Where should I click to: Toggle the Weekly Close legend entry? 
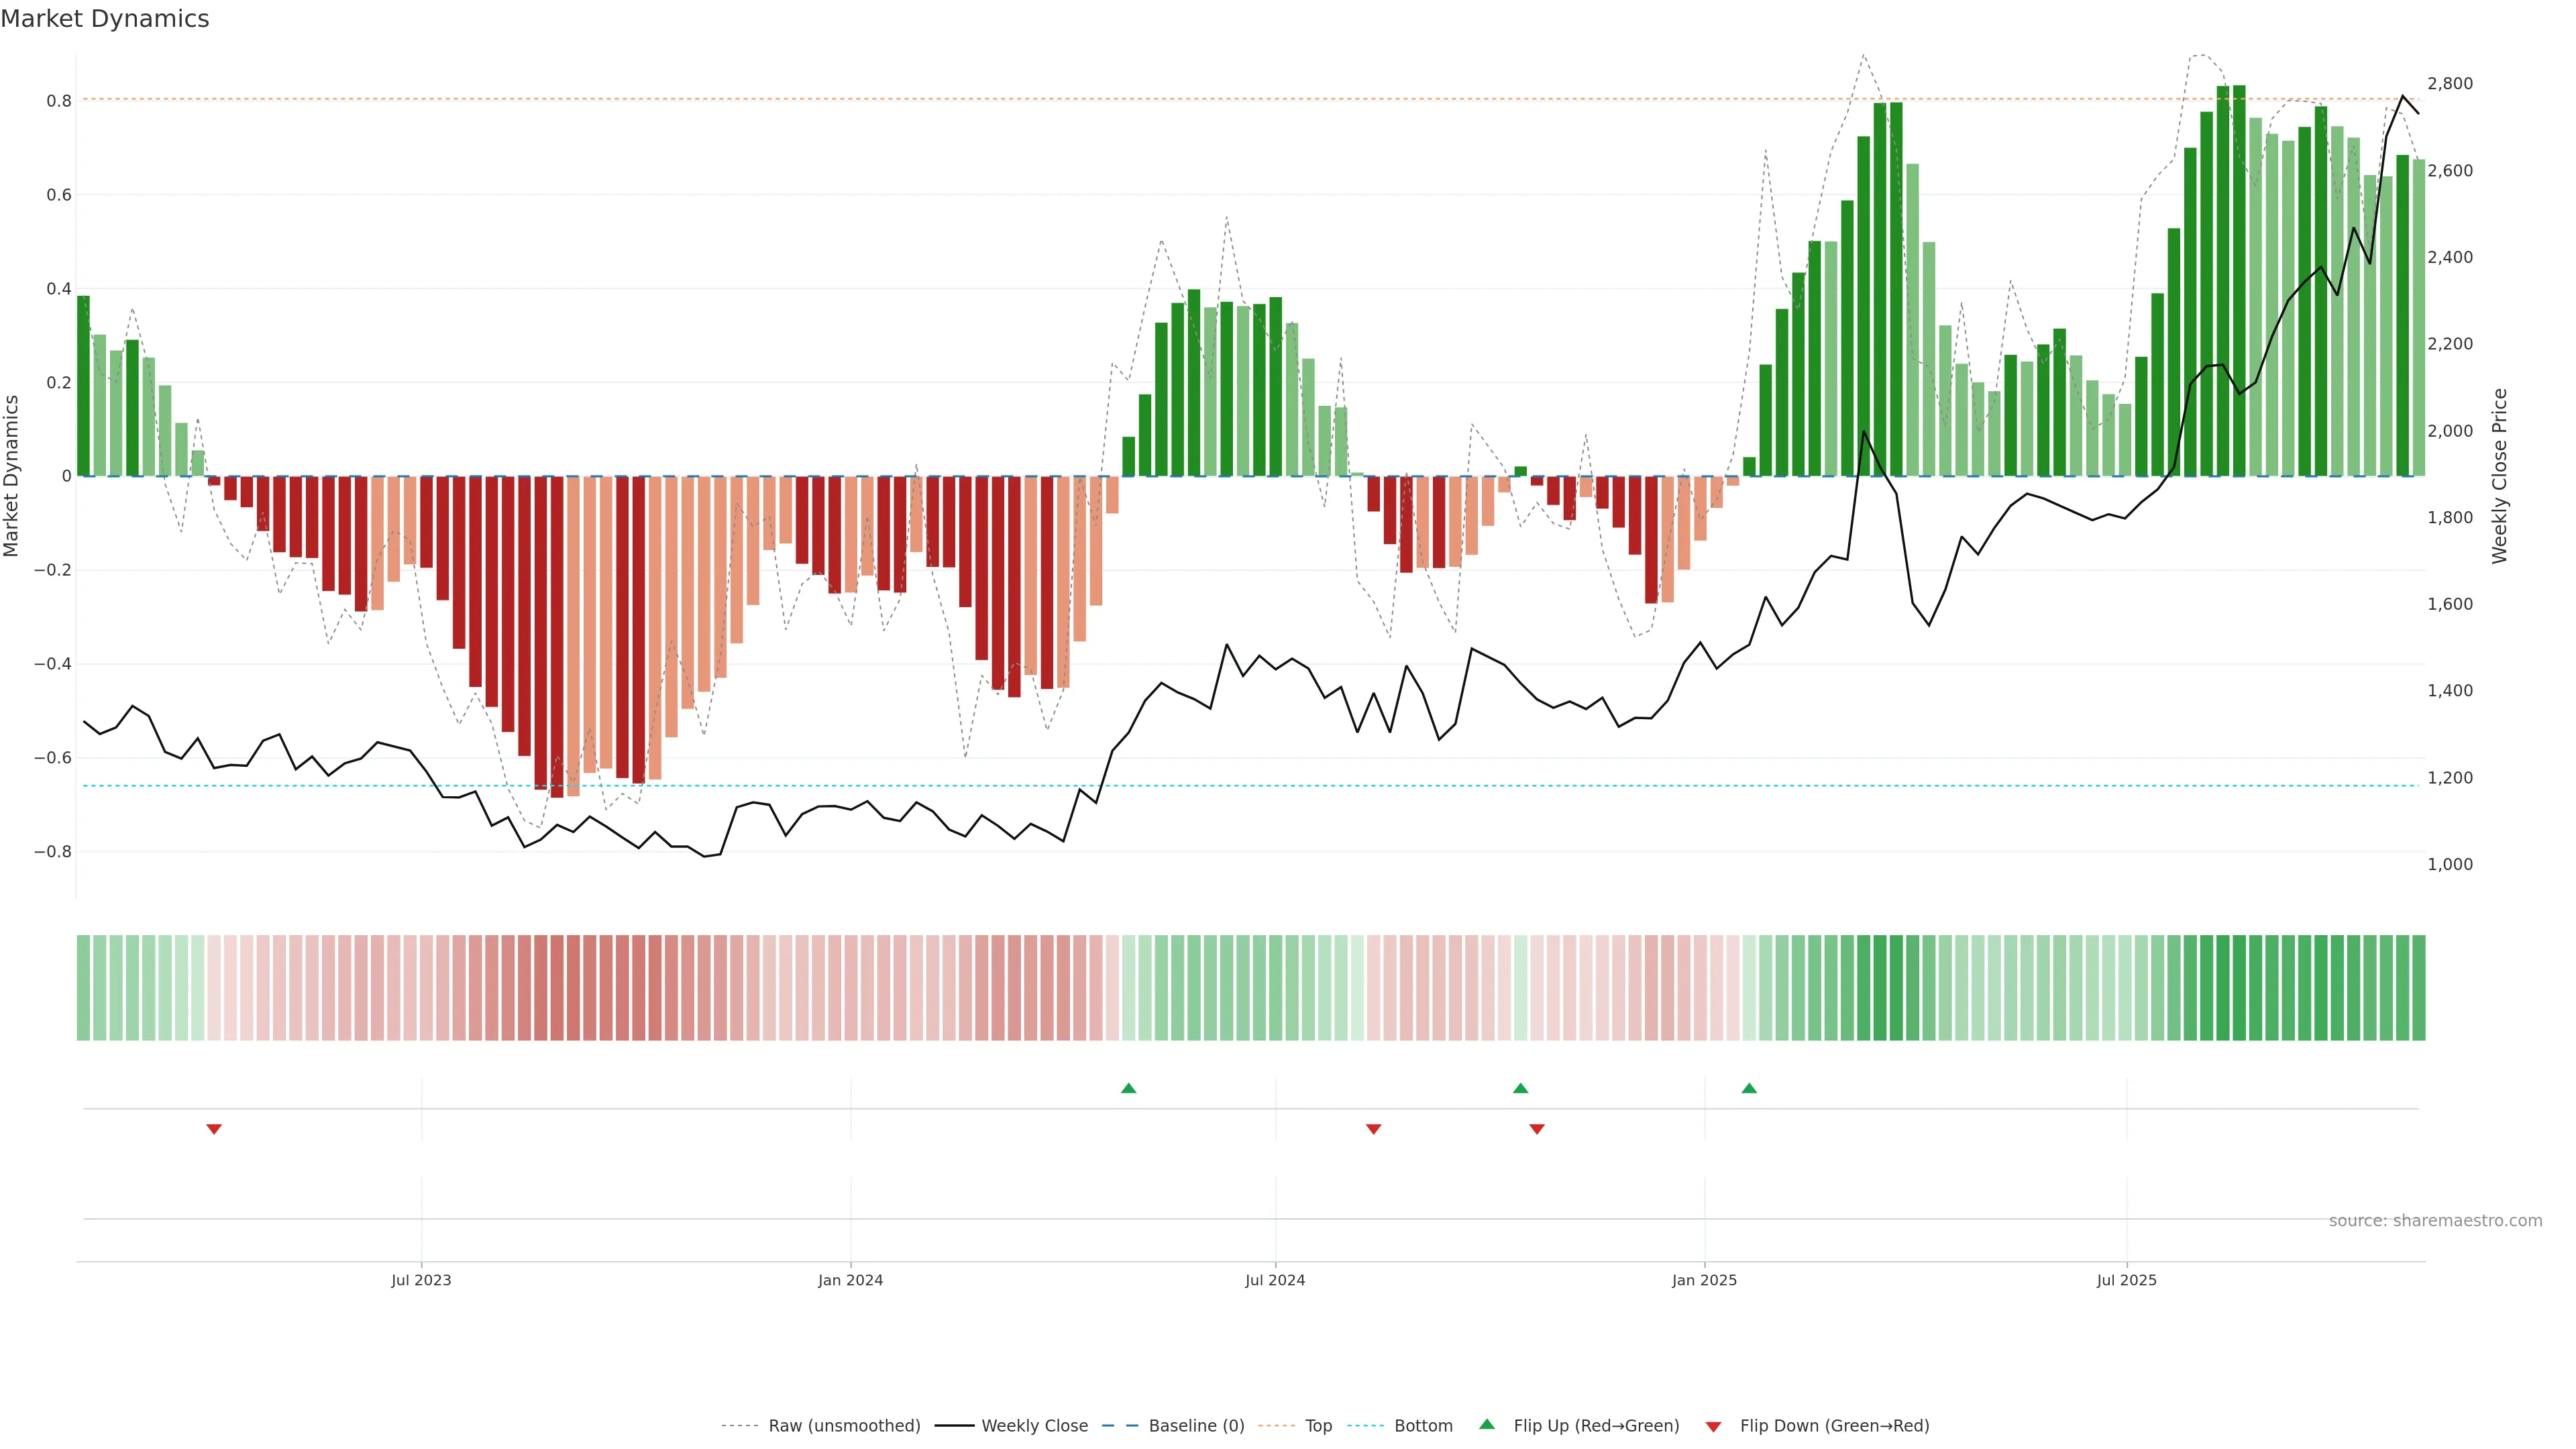pyautogui.click(x=1034, y=1426)
